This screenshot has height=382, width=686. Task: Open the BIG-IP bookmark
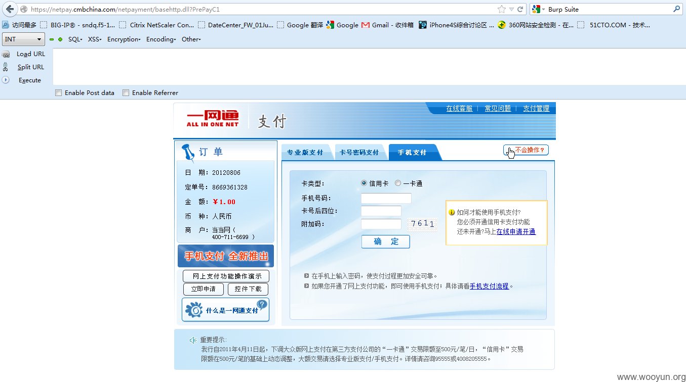coord(77,25)
